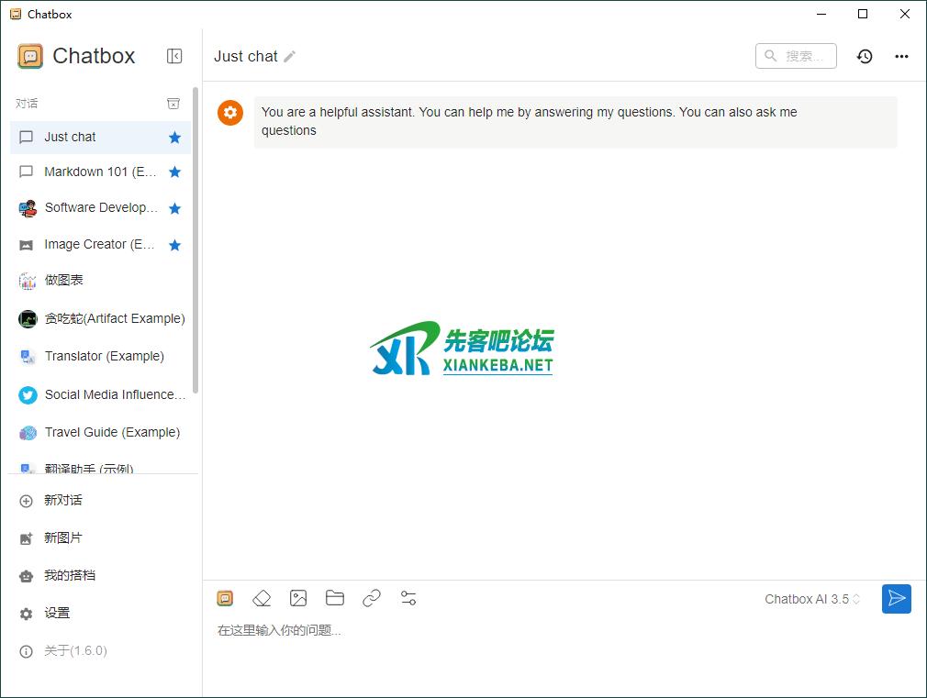Open the three-dot more options menu

[901, 56]
